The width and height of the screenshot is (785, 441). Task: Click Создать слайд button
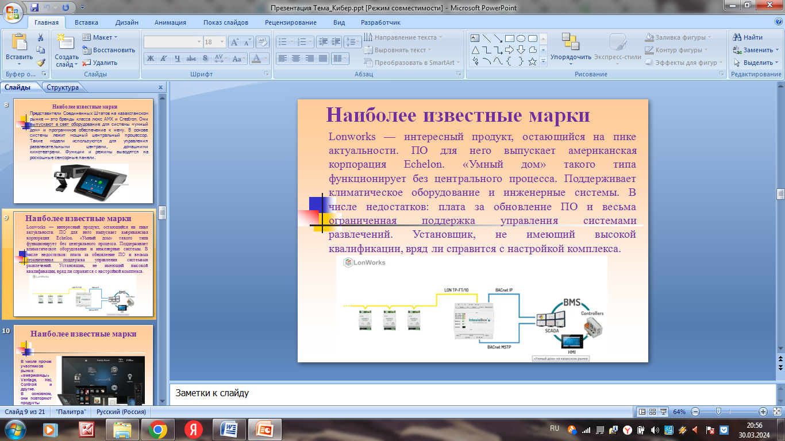(67, 49)
